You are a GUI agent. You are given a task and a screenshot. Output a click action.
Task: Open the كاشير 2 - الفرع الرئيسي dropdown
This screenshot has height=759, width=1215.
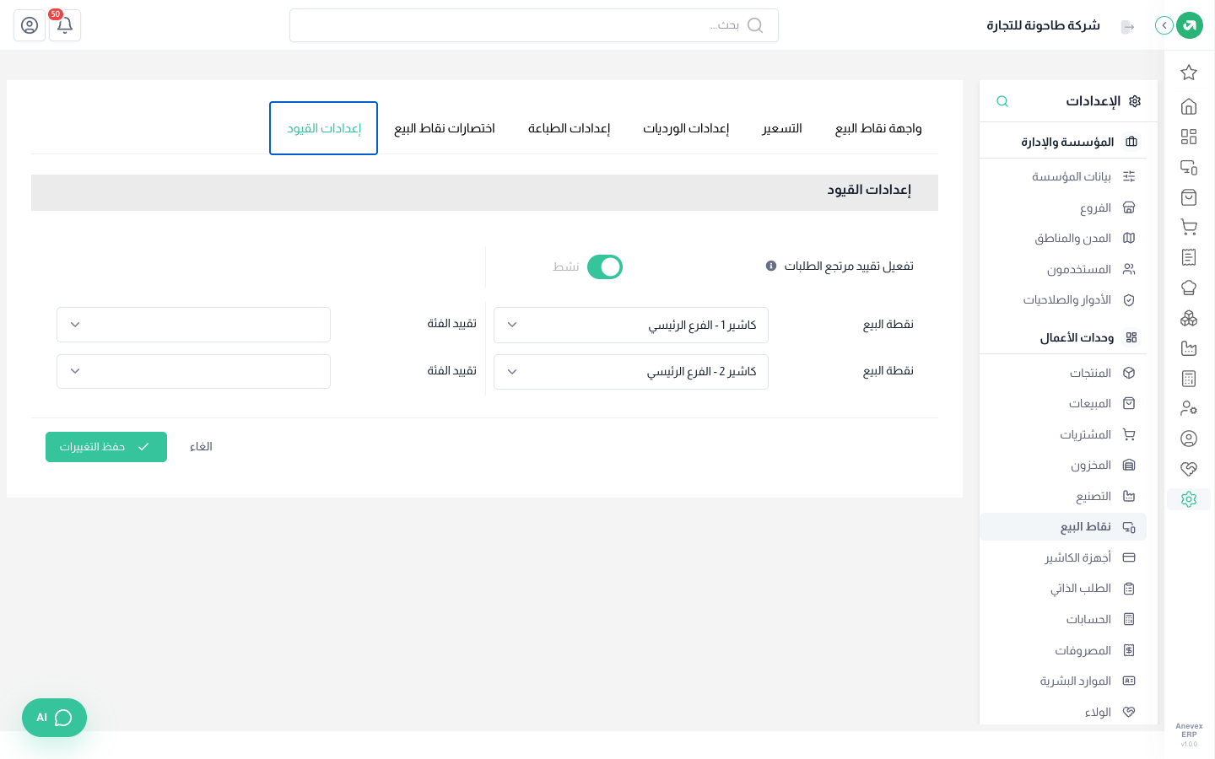point(631,372)
